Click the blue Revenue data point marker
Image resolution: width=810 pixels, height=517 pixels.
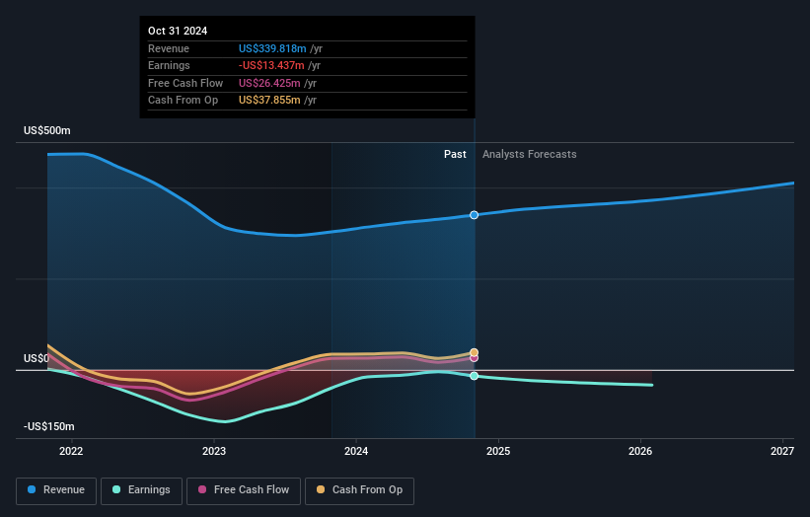point(474,215)
